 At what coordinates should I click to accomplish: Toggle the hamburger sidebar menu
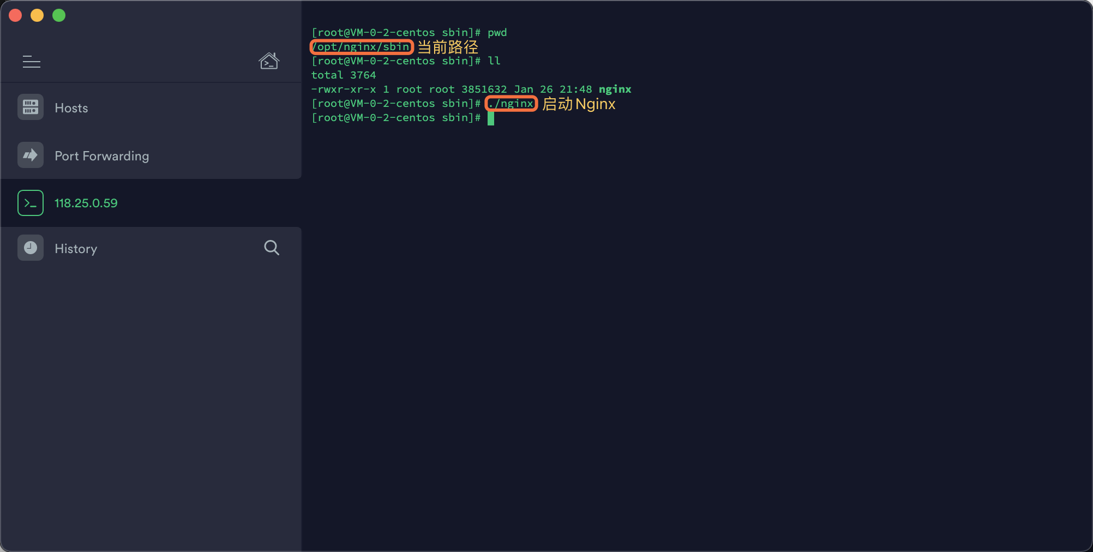coord(32,62)
